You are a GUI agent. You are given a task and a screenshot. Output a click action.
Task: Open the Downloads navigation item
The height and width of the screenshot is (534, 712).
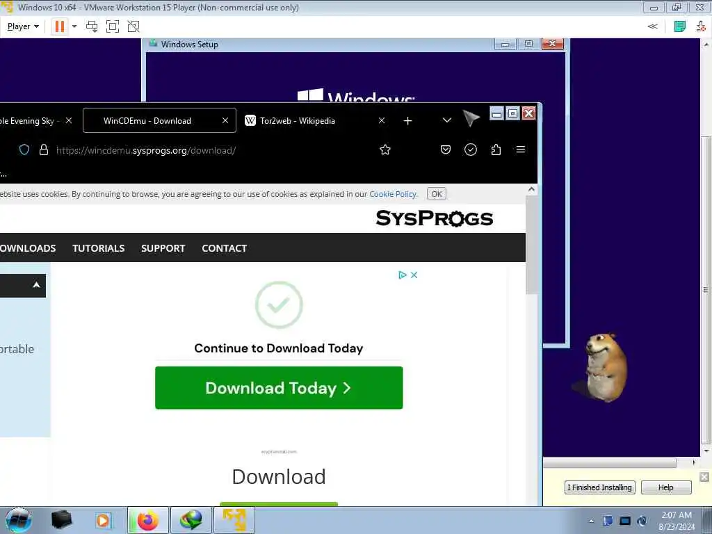28,248
